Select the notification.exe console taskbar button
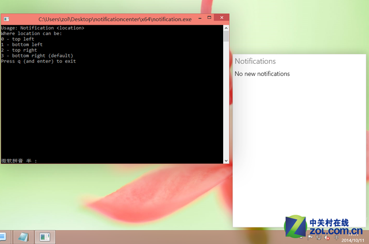The width and height of the screenshot is (369, 244). pos(44,237)
